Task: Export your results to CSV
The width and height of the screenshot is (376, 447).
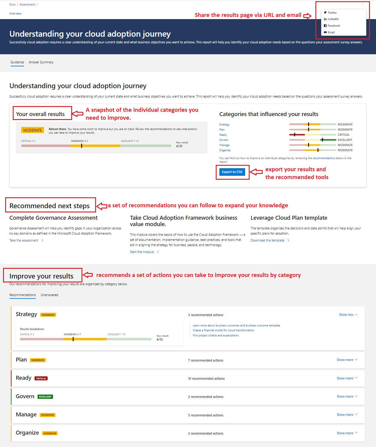Action: (x=232, y=172)
